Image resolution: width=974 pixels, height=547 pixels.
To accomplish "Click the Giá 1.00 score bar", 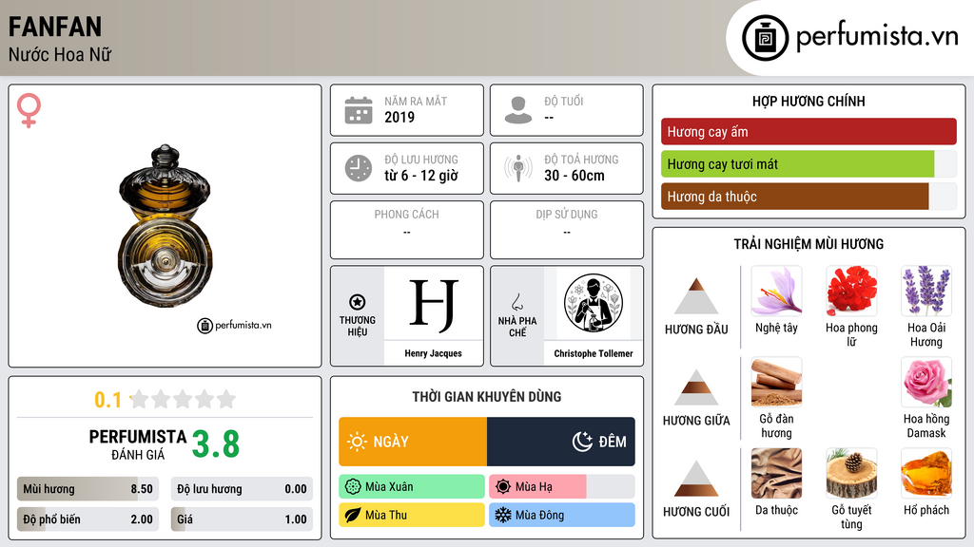I will pyautogui.click(x=242, y=519).
